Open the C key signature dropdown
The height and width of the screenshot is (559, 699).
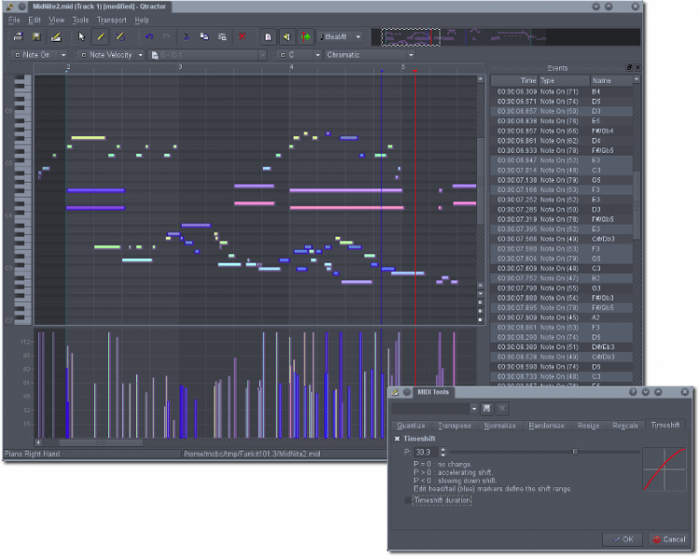[298, 55]
